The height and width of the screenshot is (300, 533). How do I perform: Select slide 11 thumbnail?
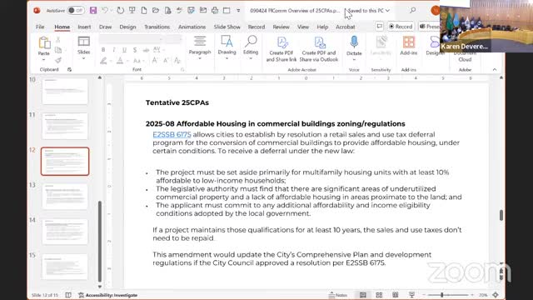[65, 126]
